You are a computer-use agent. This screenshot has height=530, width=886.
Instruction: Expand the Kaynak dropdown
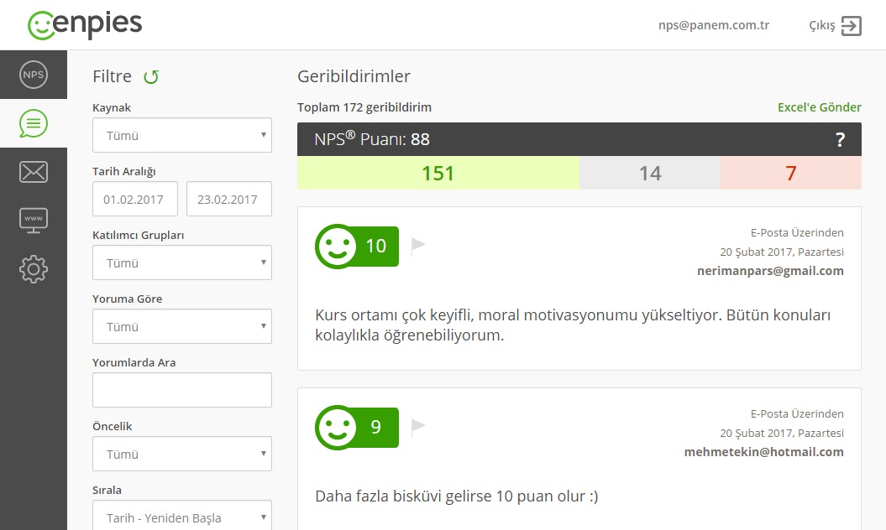182,135
